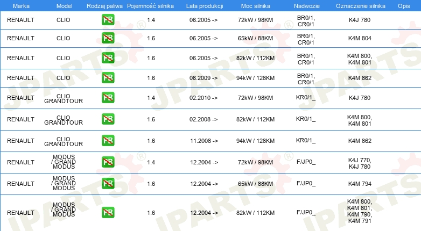
Task: Click the fuel icon in the Clio Grandtour 11.2008 row
Action: pyautogui.click(x=108, y=140)
